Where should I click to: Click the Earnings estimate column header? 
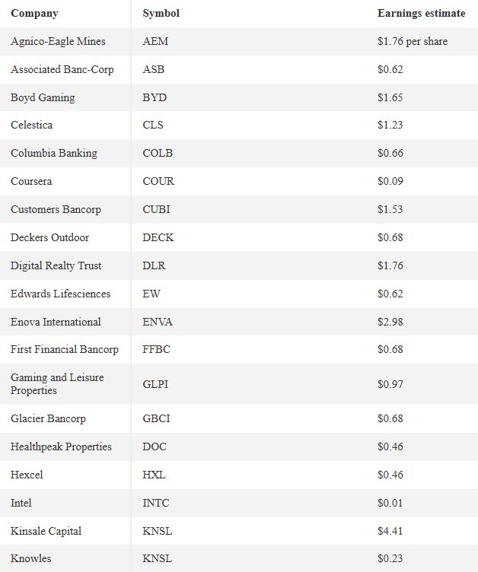click(x=421, y=14)
